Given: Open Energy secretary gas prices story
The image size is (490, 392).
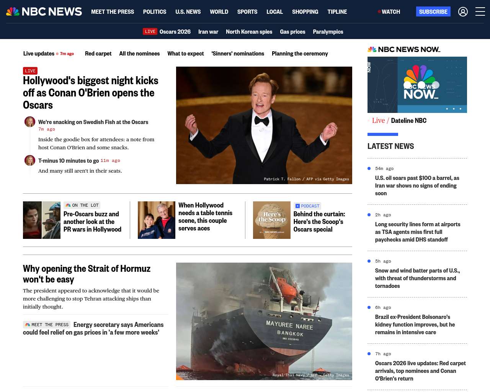Looking at the screenshot, I should tap(93, 328).
